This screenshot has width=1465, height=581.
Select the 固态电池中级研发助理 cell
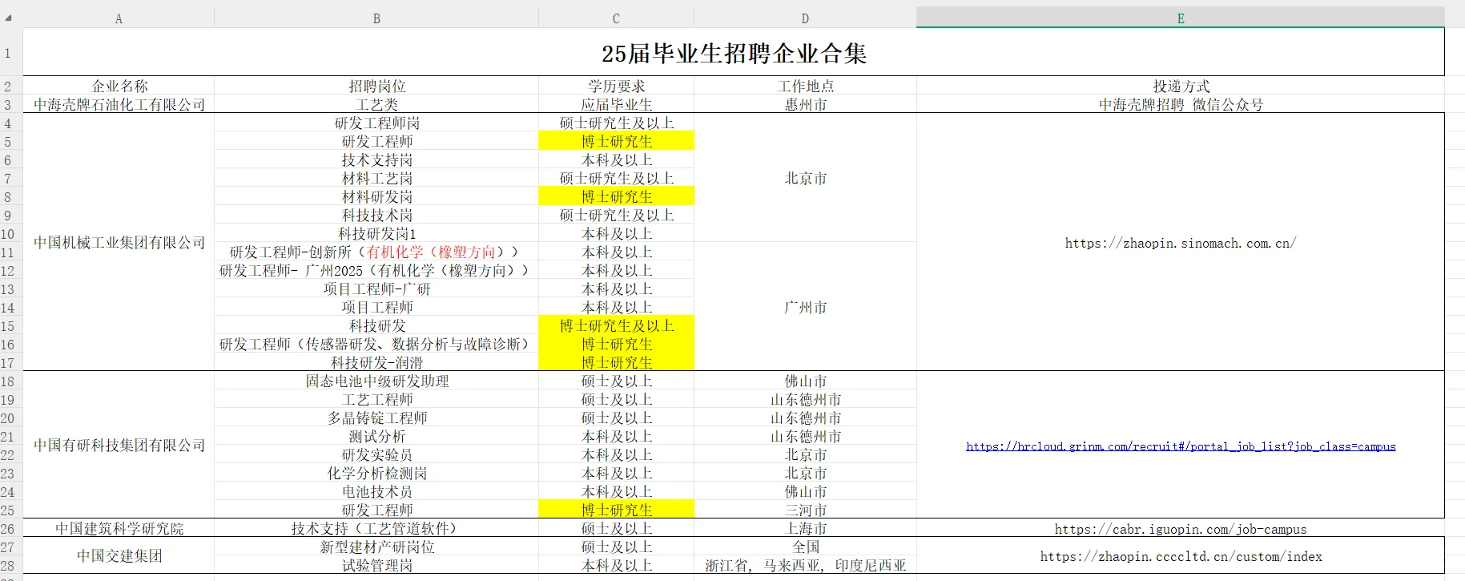[x=376, y=381]
